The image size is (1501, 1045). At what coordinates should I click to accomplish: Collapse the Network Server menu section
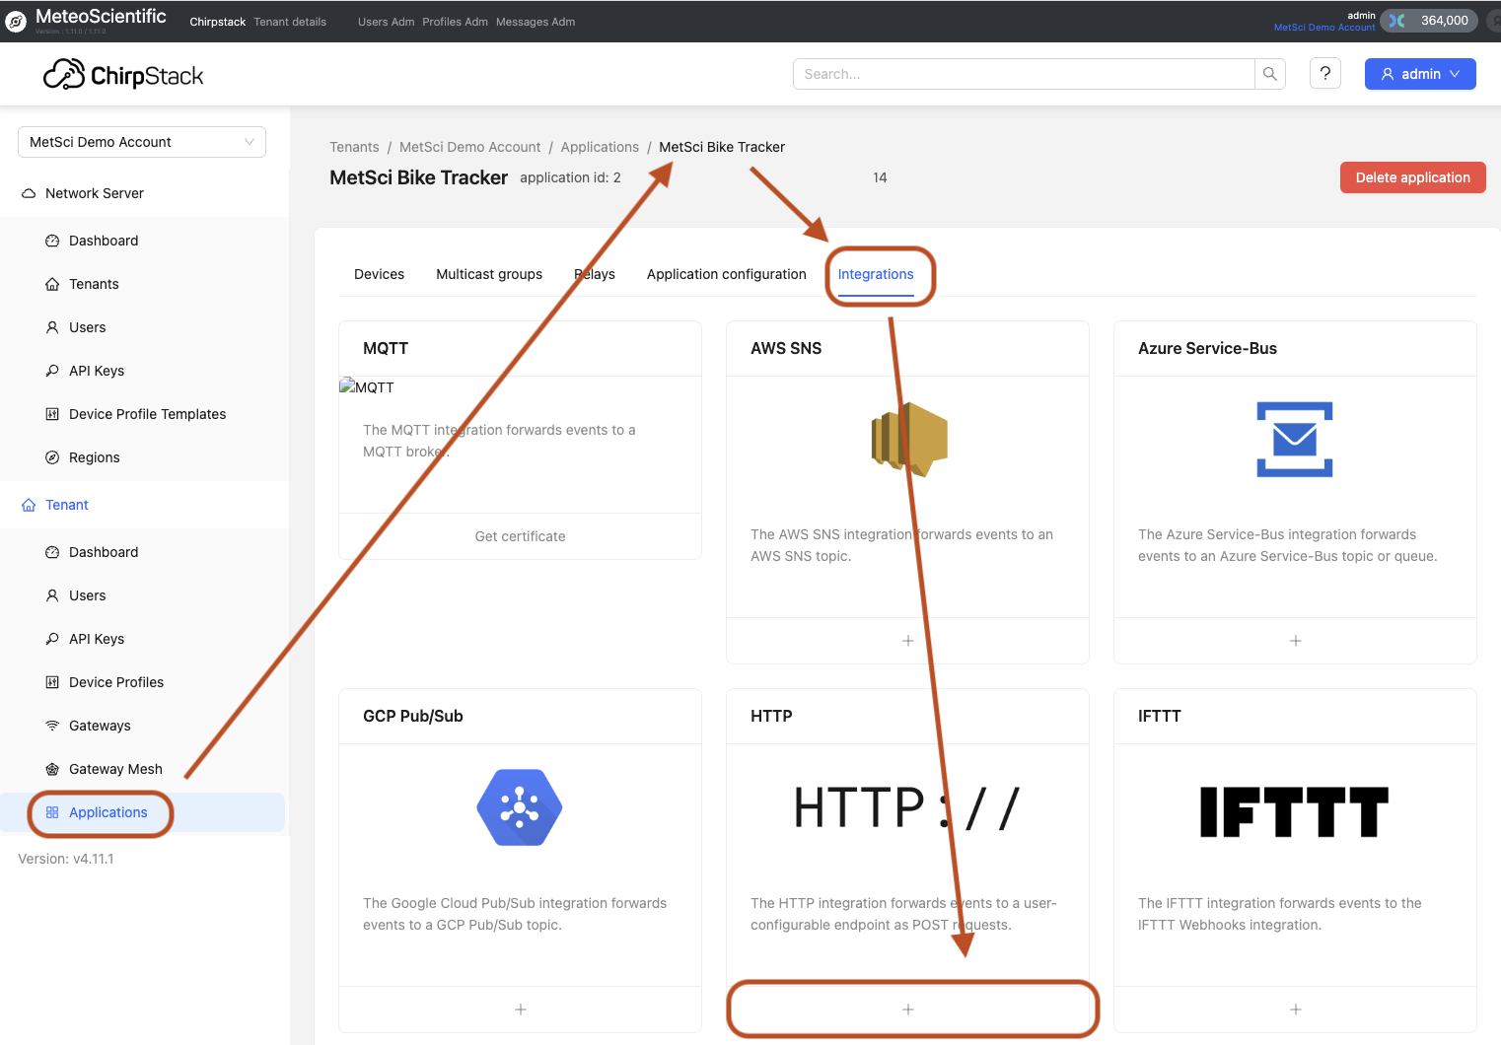95,193
